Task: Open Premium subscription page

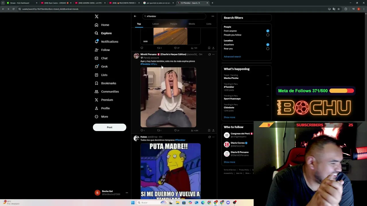Action: click(x=104, y=100)
